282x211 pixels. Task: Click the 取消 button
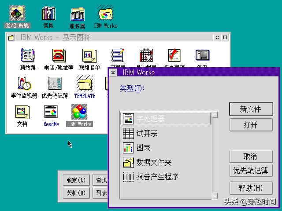tap(251, 156)
